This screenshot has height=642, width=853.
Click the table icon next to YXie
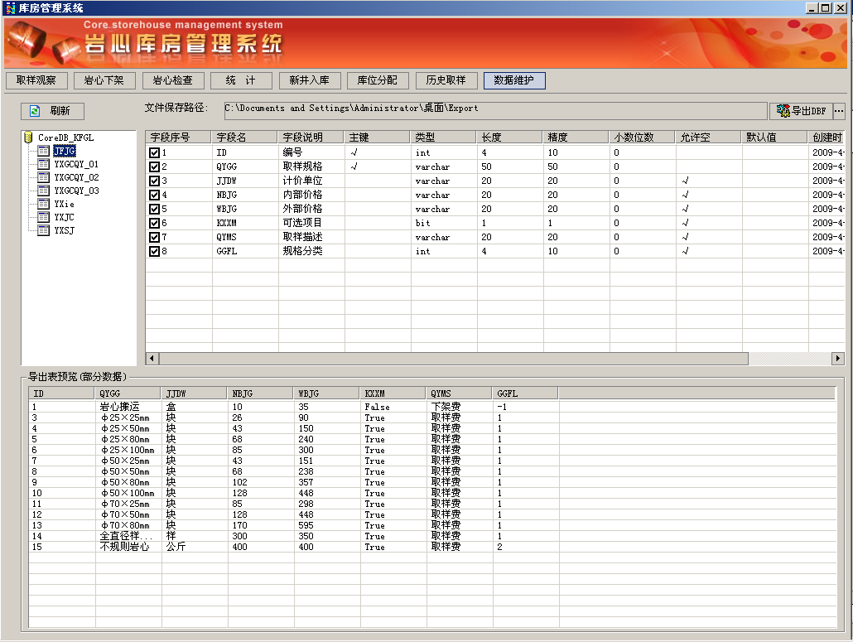(x=43, y=204)
